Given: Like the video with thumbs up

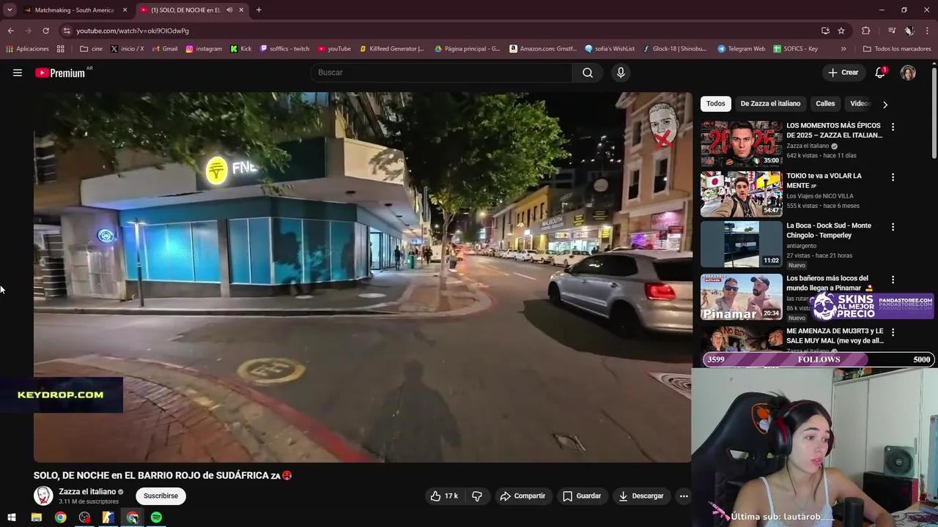Looking at the screenshot, I should pyautogui.click(x=444, y=496).
